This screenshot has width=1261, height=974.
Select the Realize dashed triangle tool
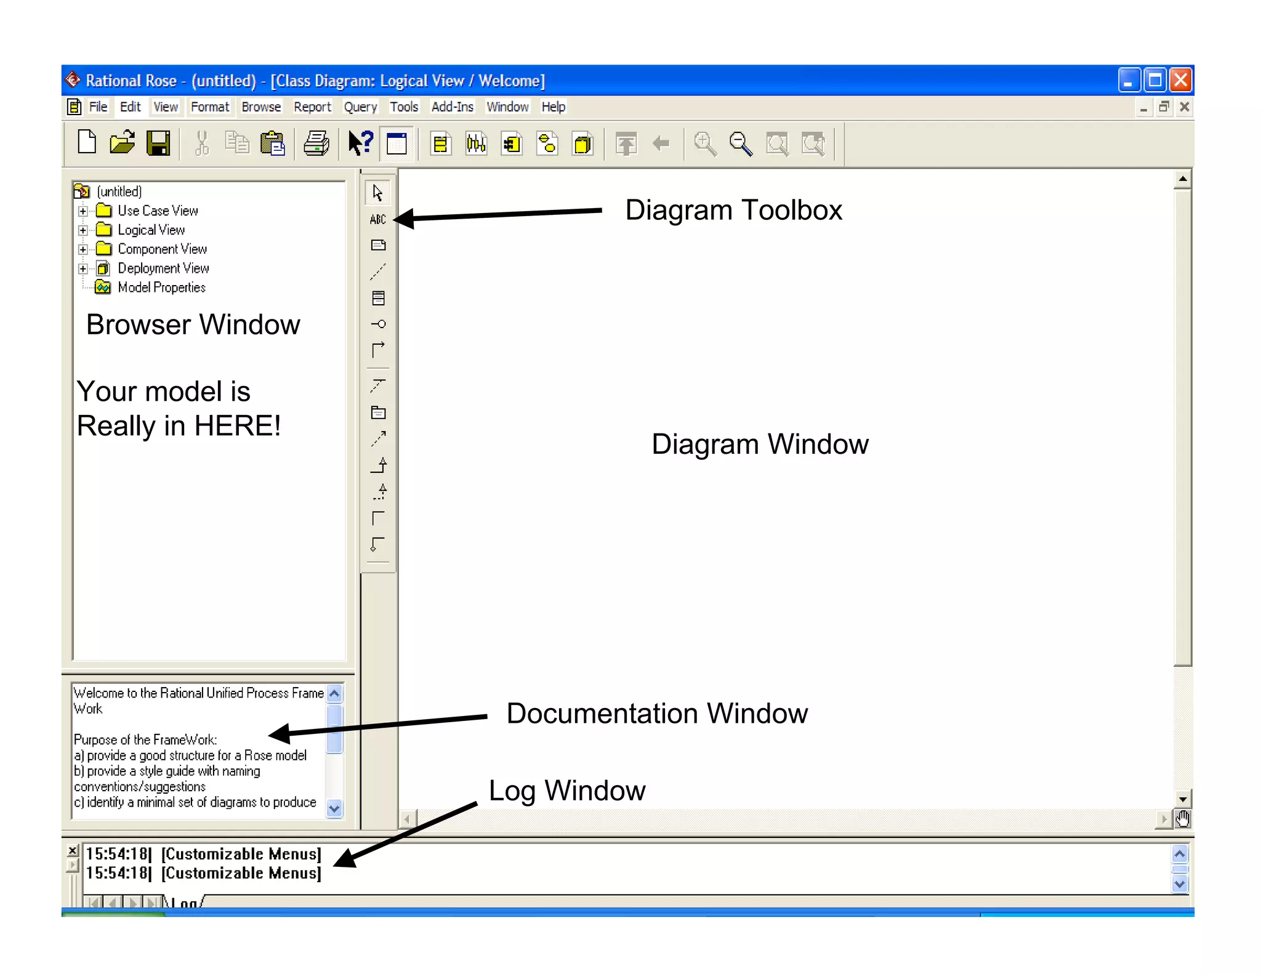[379, 491]
